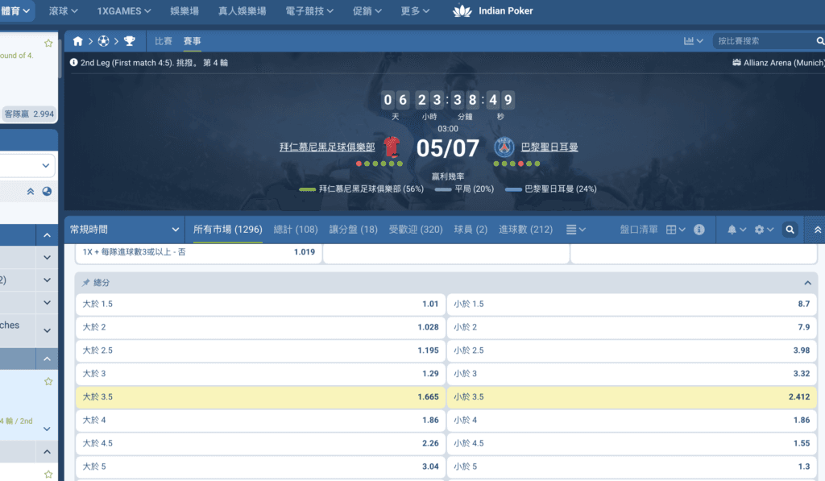Bet on 小於 4.5 at 1.55
The image size is (825, 481).
point(632,443)
